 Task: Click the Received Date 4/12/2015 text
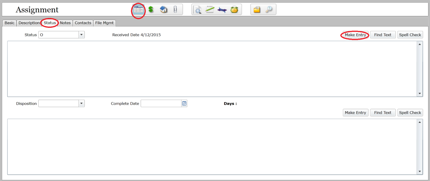(136, 35)
